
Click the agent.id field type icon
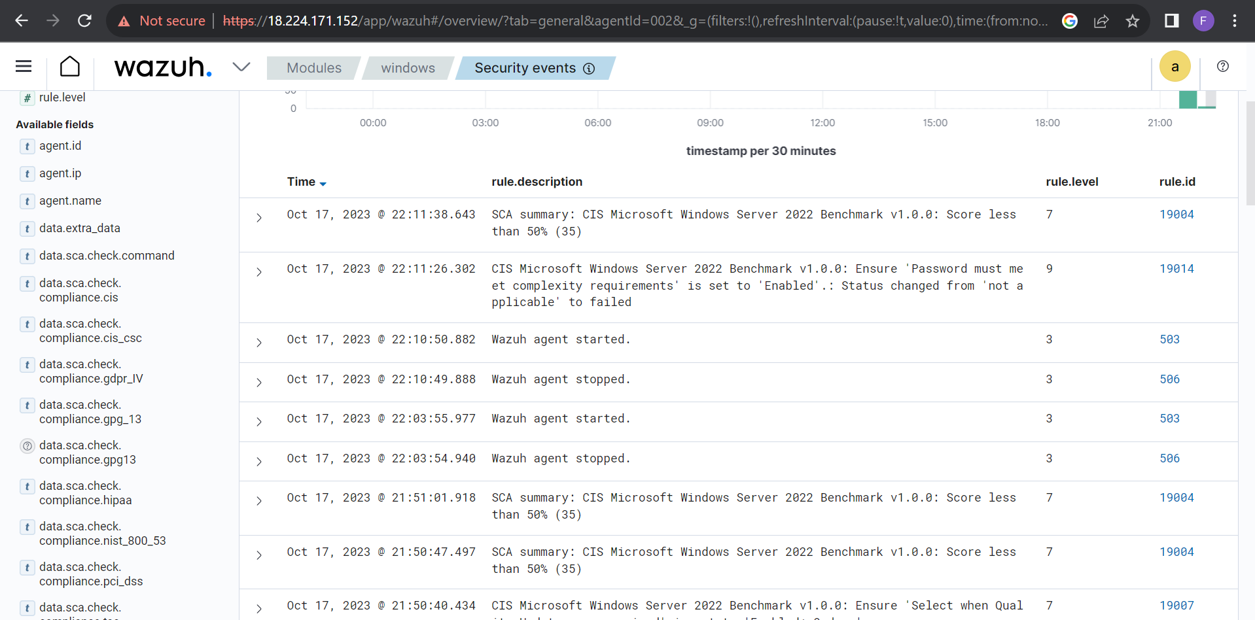coord(27,146)
